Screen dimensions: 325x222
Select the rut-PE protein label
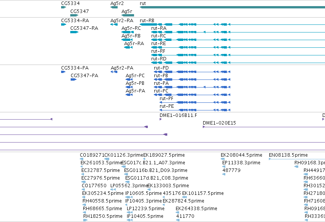coord(167,106)
